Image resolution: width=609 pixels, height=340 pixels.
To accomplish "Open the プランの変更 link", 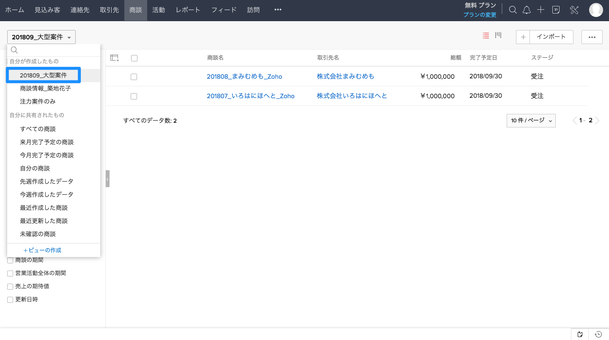I will (x=480, y=15).
